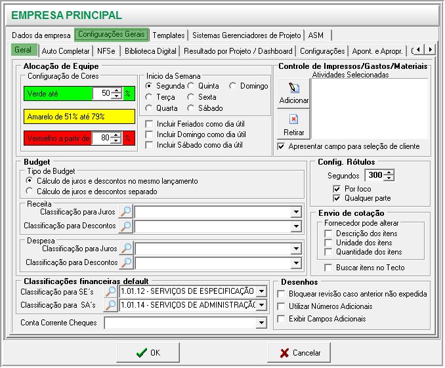Open the Auto Completar sub-tab
Image resolution: width=445 pixels, height=368 pixels.
point(66,51)
